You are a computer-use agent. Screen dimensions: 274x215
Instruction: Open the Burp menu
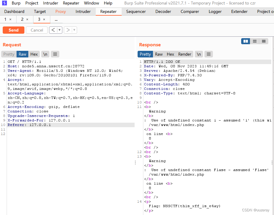tap(16, 3)
